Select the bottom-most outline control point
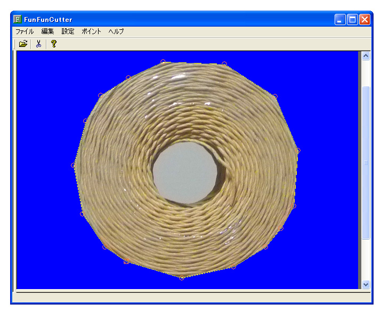 tap(182, 278)
